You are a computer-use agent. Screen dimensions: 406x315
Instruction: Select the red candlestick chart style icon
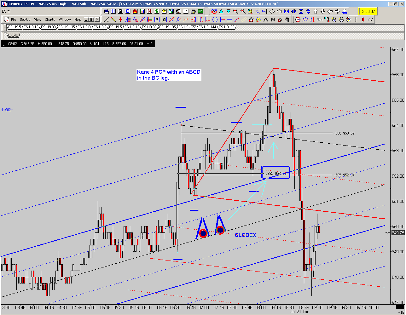coord(363,20)
